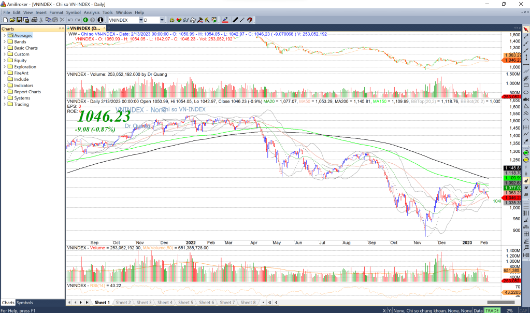The image size is (530, 313).
Task: Click the Print toolbar icon
Action: coord(34,20)
